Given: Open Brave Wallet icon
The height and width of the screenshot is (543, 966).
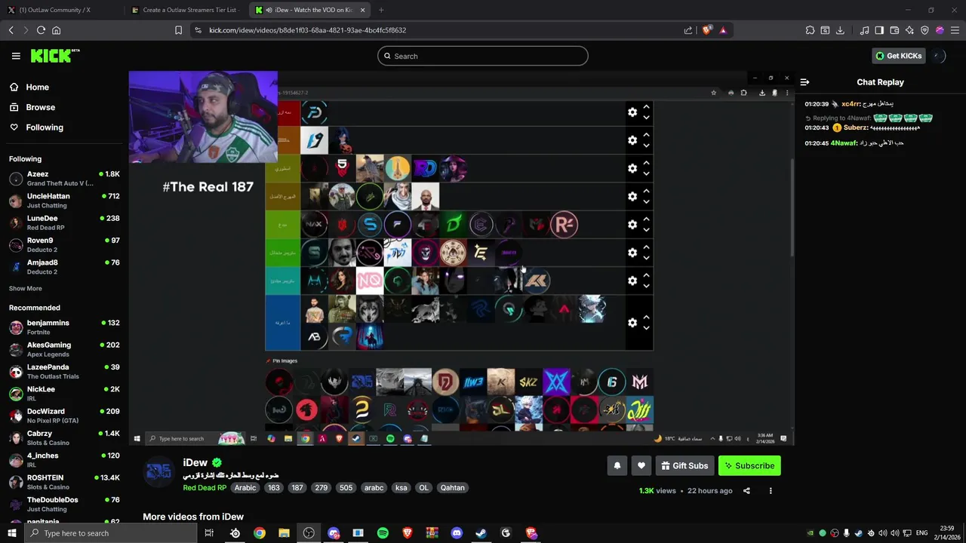Looking at the screenshot, I should coord(894,30).
